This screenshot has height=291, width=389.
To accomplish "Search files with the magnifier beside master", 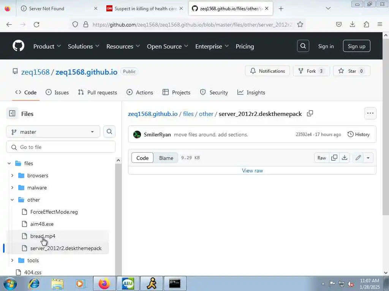I will [x=109, y=131].
